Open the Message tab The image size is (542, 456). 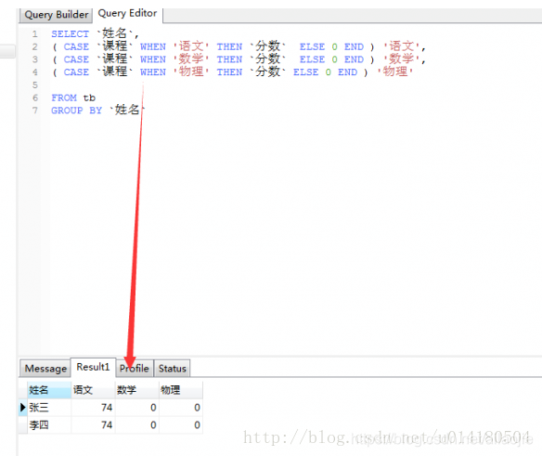click(45, 369)
